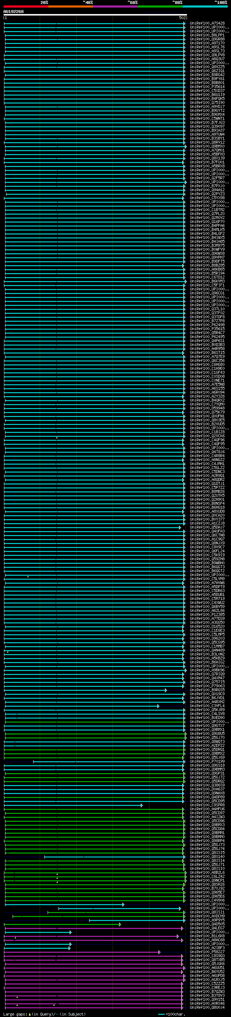
Task: Select hit label UniRef100_Q5DRQ2
Action: pos(207,781)
